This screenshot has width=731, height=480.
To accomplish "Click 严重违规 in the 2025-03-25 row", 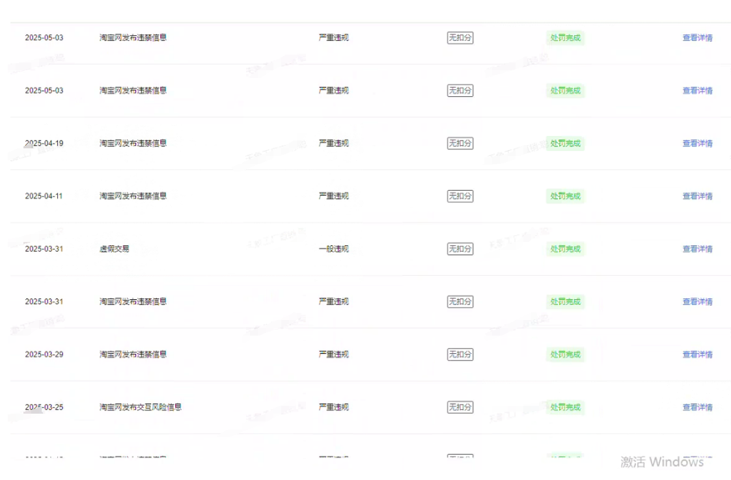I will 333,407.
